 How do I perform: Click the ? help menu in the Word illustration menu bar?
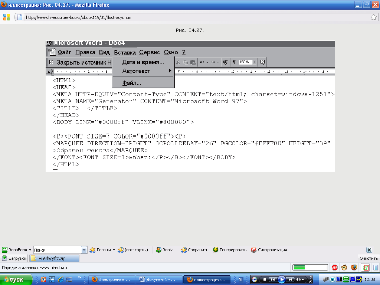(x=184, y=52)
